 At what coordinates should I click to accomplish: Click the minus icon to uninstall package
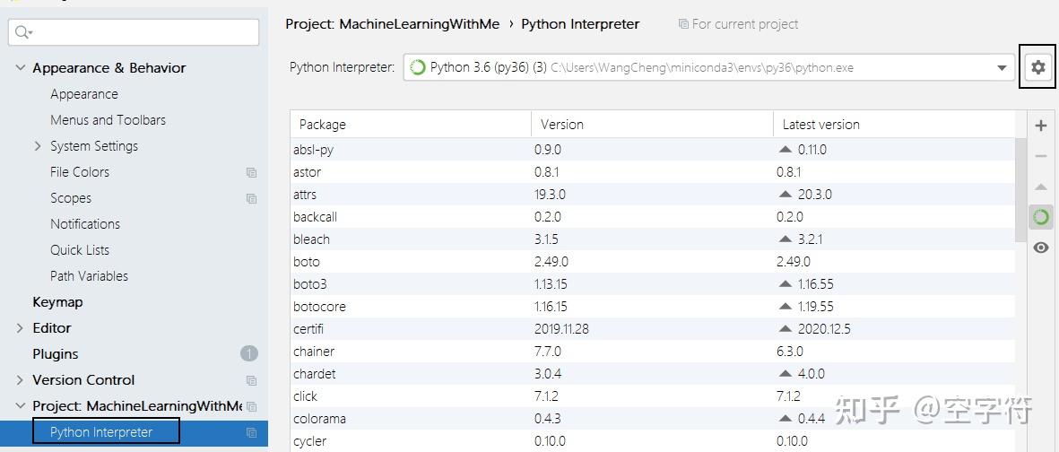click(1040, 156)
